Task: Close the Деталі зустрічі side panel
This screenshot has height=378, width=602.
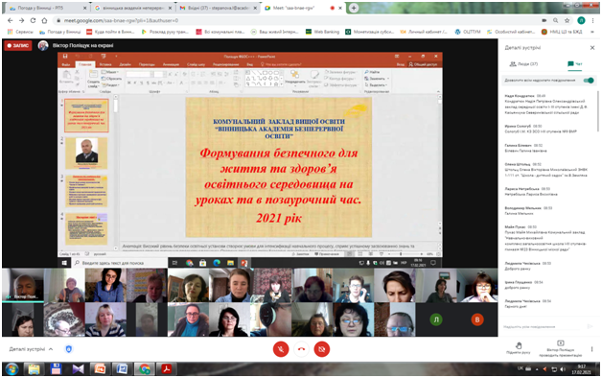Action: [x=592, y=48]
